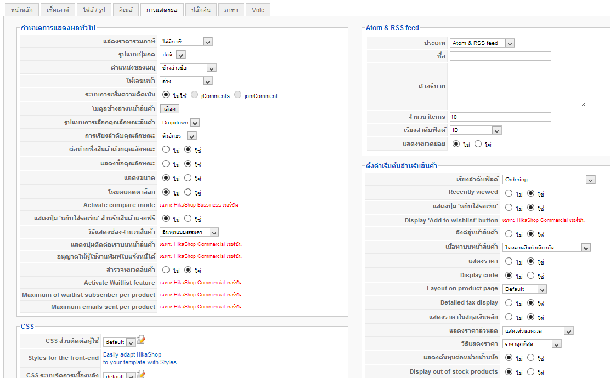Screen dimensions: 610x378
Task: Set โหมดแคตตาล็อก to ใช่
Action: pos(188,192)
